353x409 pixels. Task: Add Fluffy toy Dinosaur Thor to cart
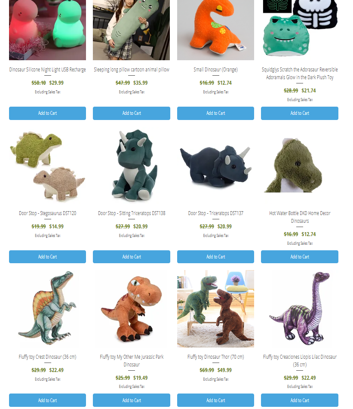215,400
